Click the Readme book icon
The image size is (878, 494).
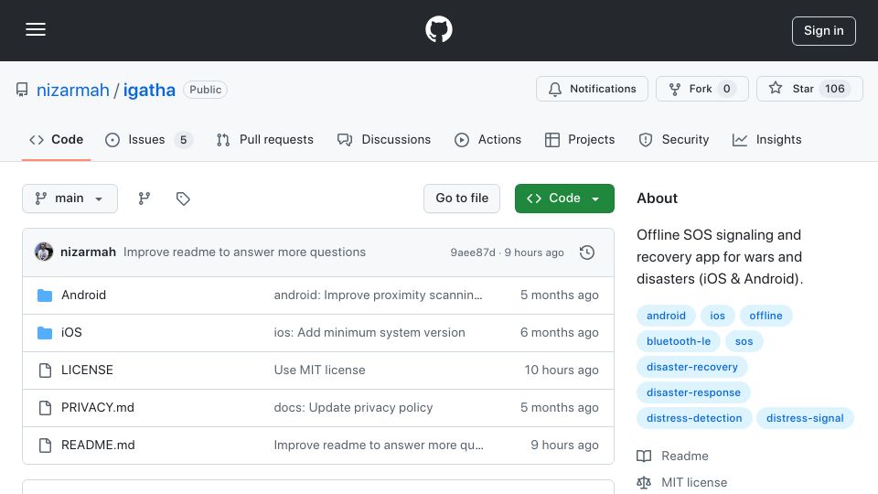(644, 456)
